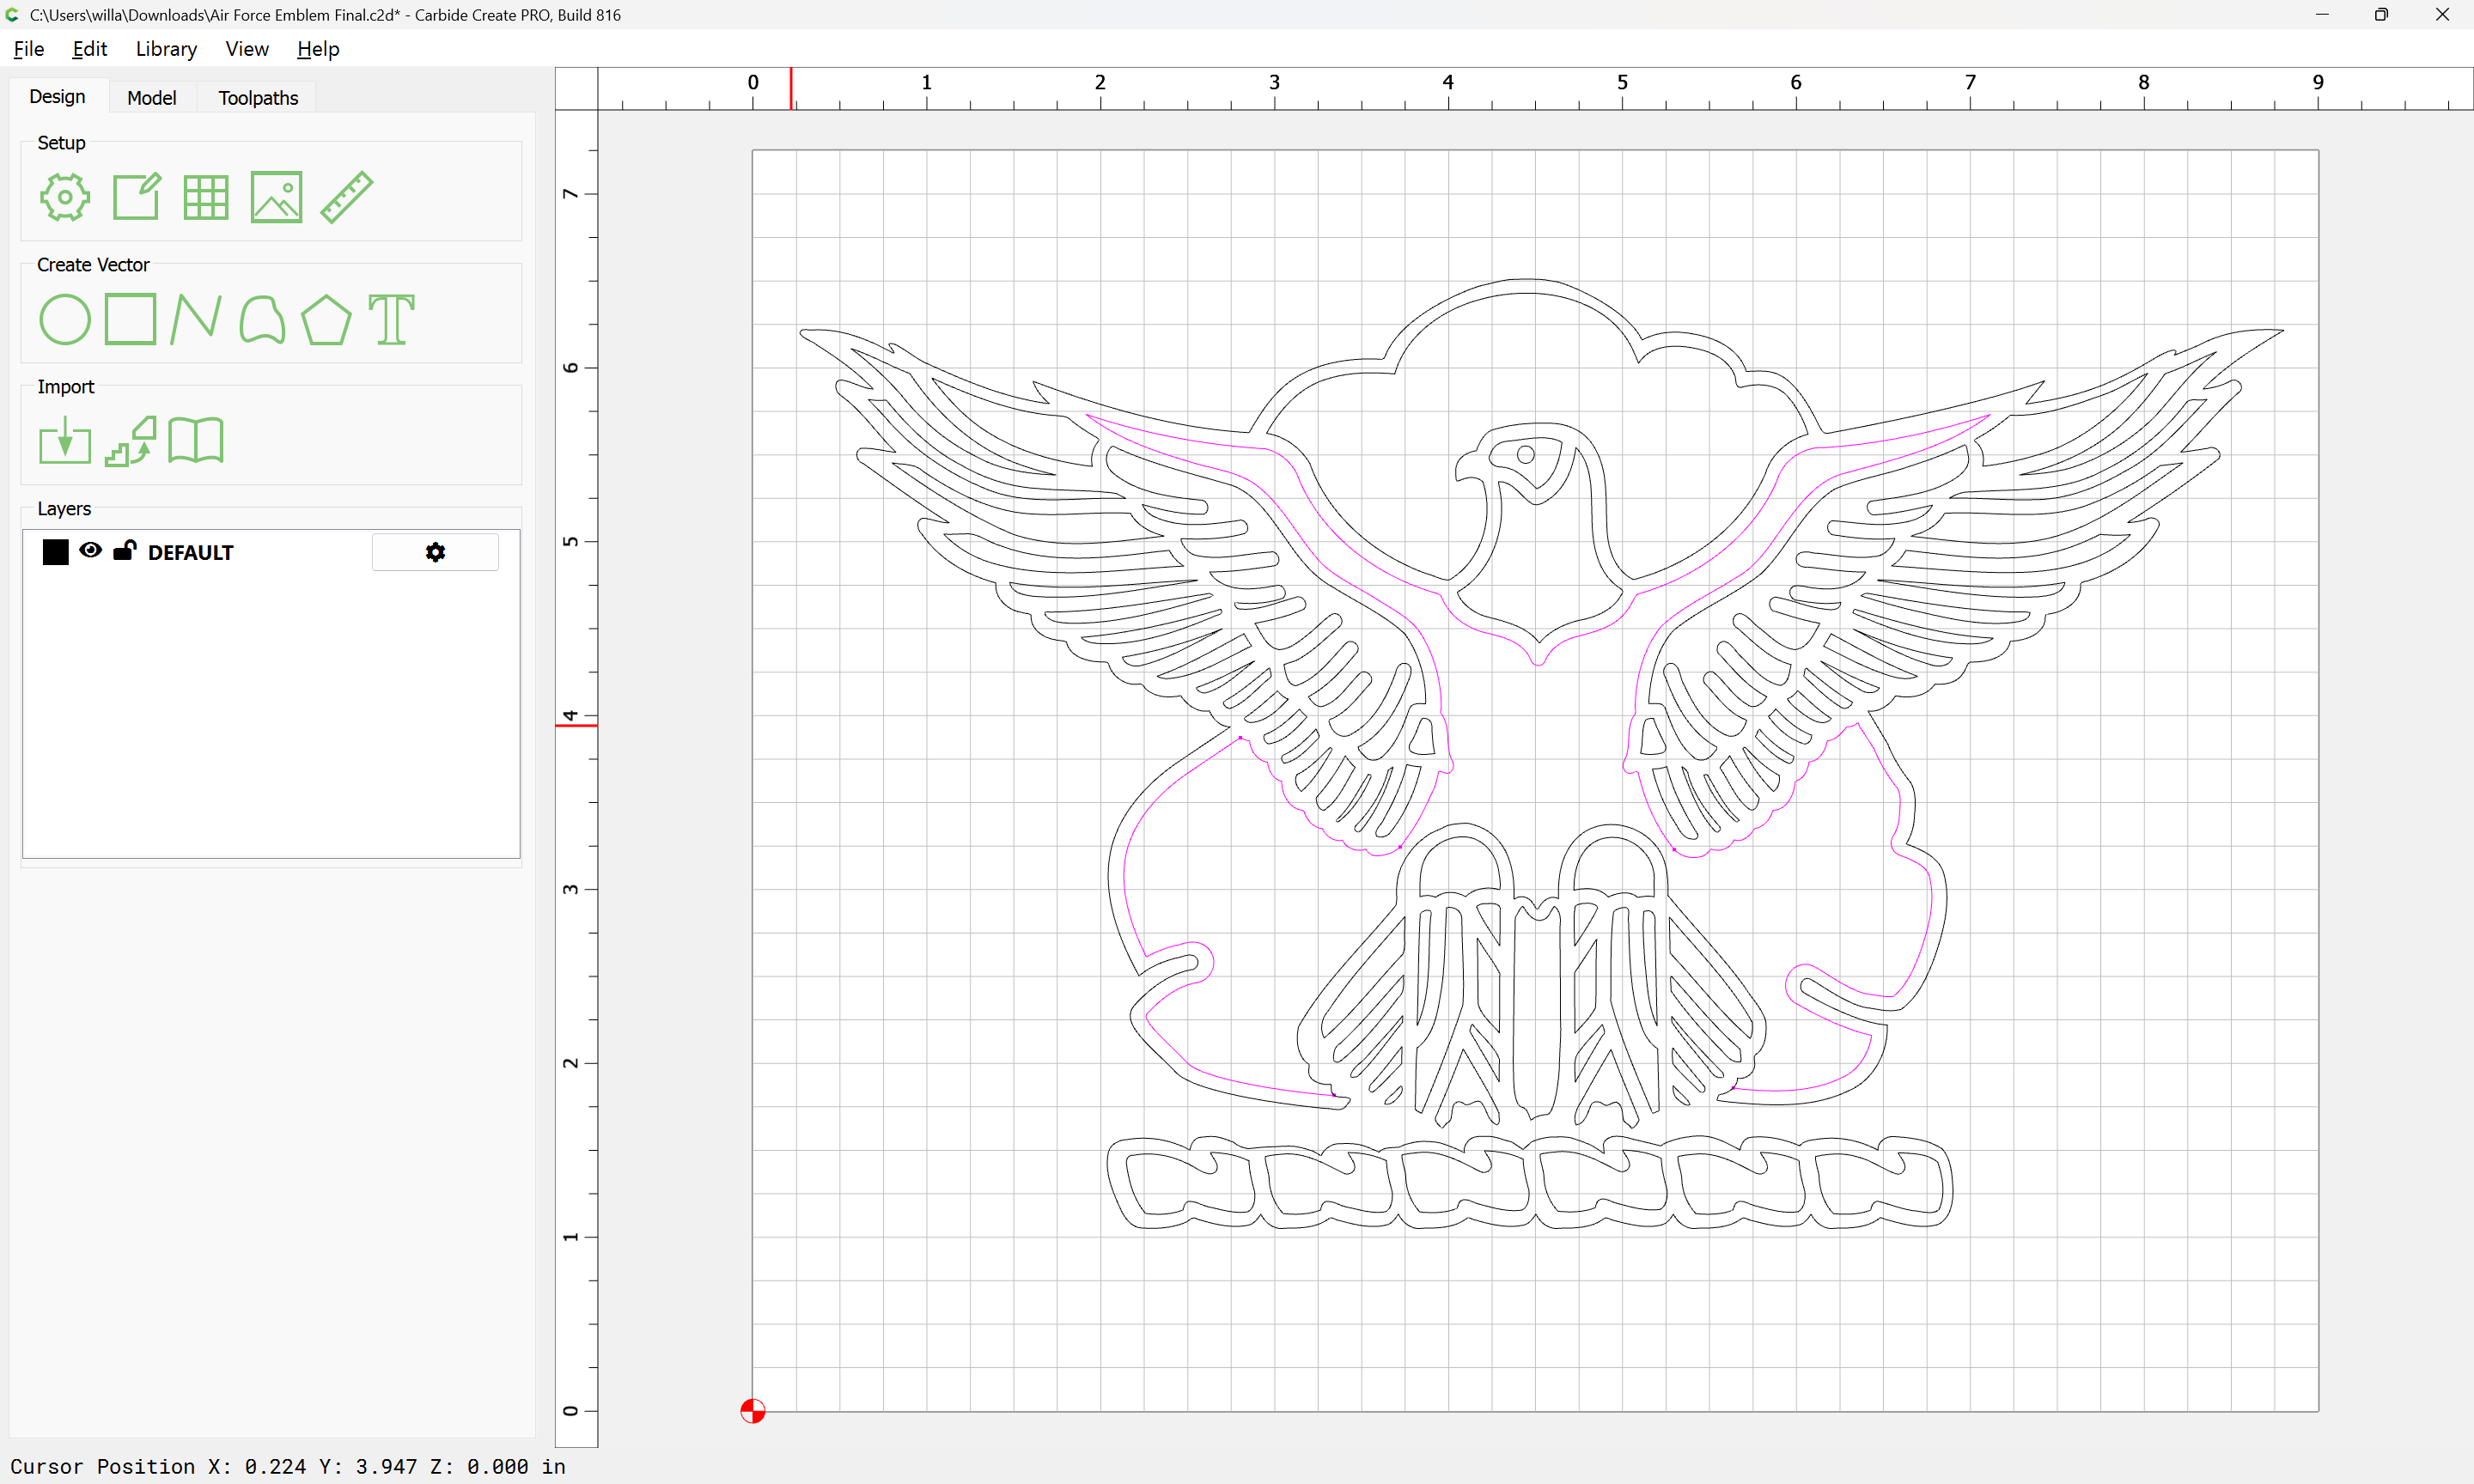Viewport: 2474px width, 1484px height.
Task: Click the red origin marker on canvas
Action: pos(753,1411)
